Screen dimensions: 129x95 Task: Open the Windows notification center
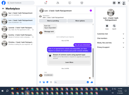(x=126, y=91)
